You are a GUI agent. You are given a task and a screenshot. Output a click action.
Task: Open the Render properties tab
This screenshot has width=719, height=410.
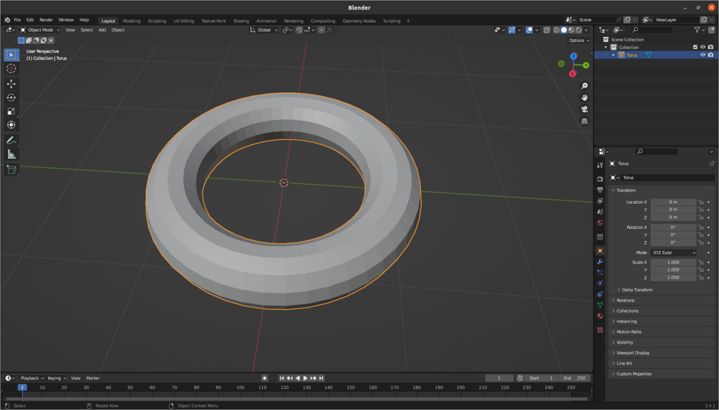point(600,179)
